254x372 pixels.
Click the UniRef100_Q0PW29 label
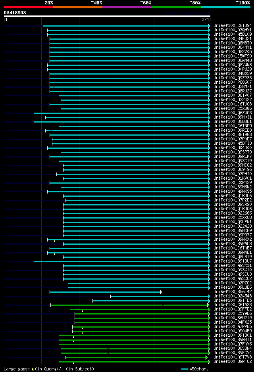[x=233, y=69]
